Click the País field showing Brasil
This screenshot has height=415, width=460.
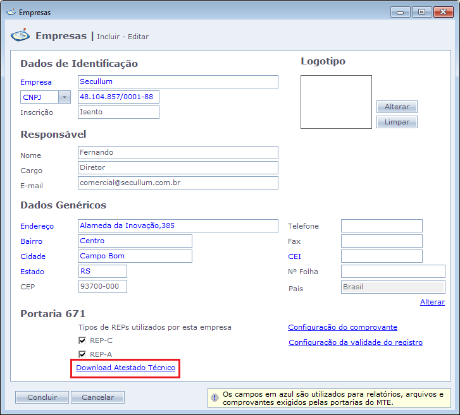[x=393, y=287]
